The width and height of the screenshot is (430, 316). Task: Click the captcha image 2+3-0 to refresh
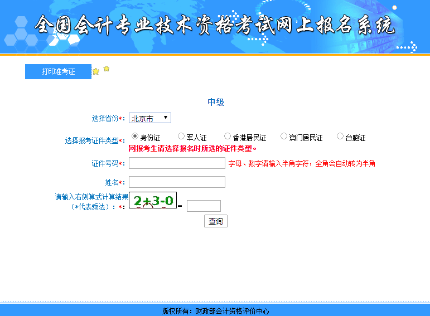pos(153,200)
